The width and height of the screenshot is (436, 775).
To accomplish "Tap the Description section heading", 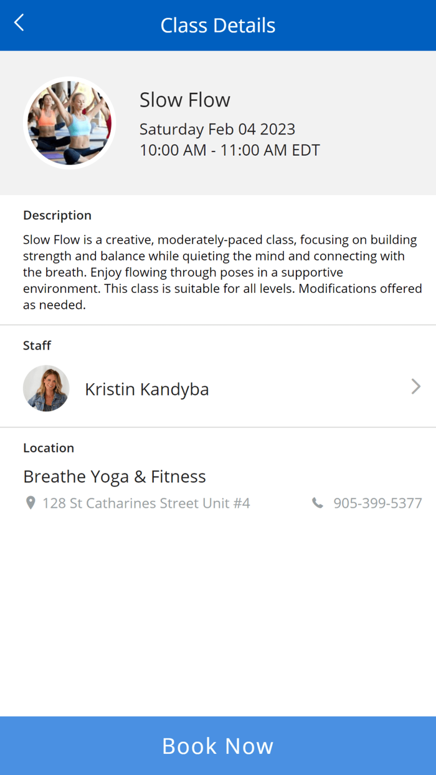I will (57, 215).
